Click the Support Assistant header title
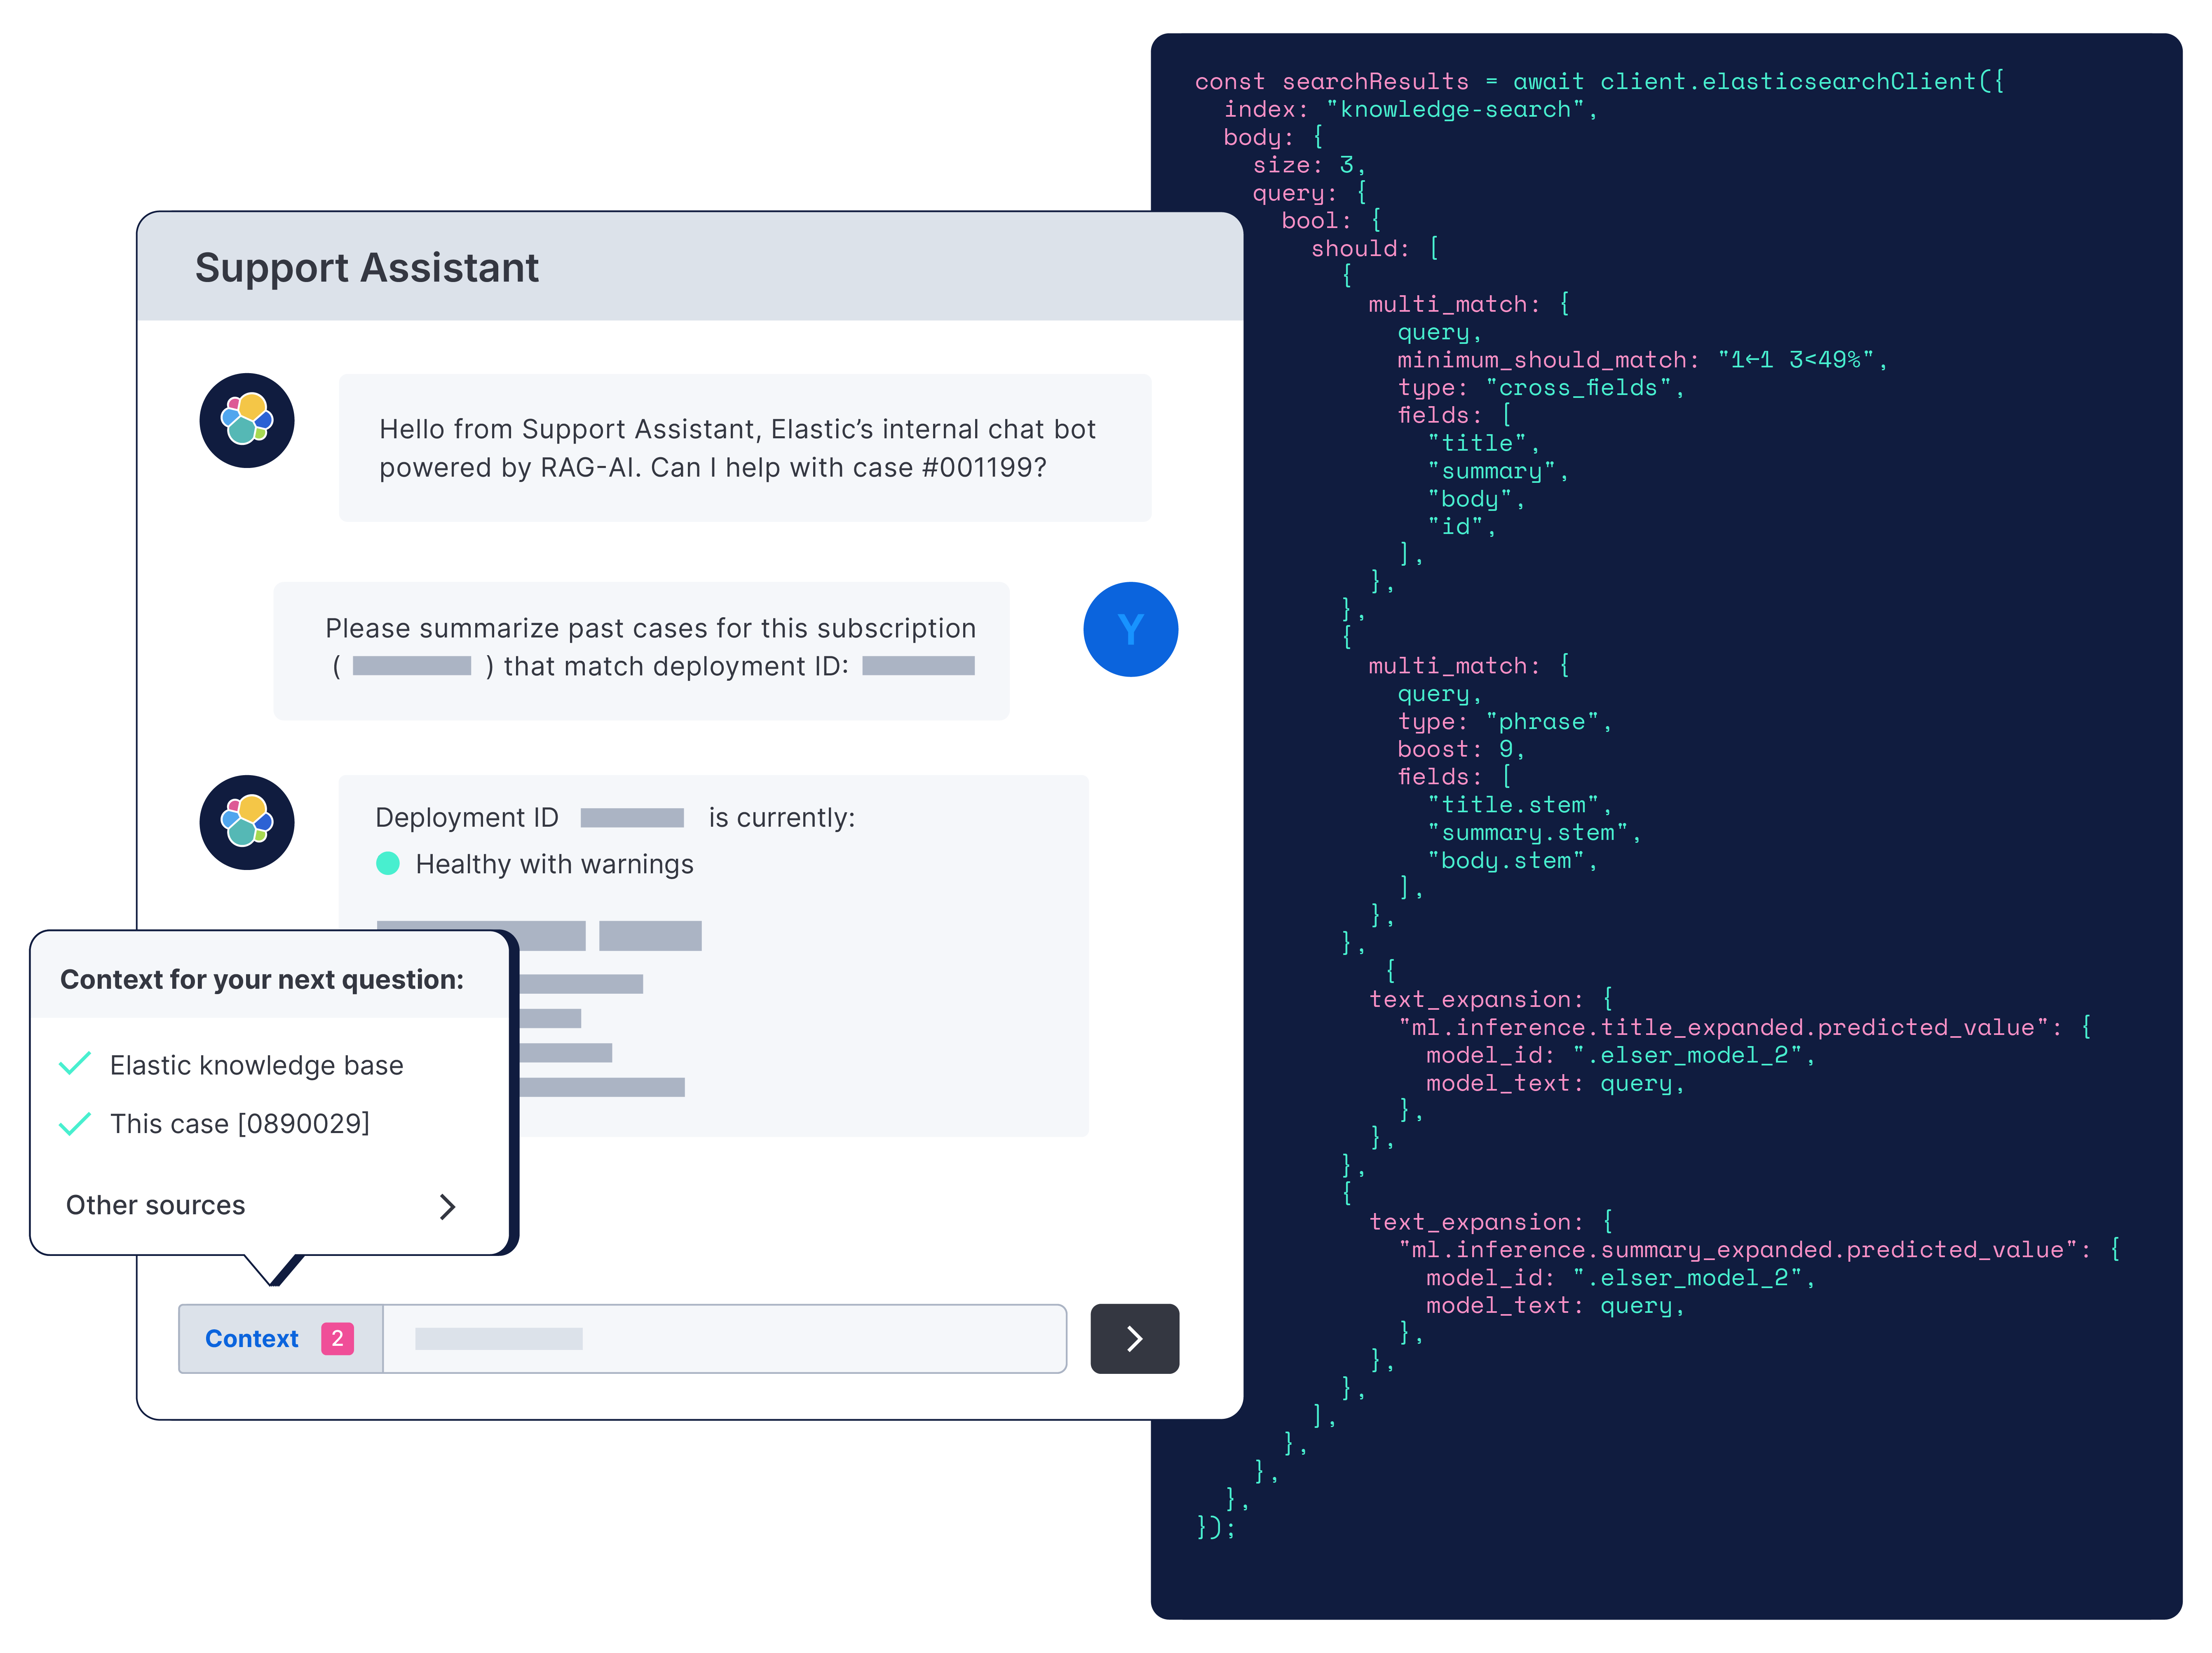The height and width of the screenshot is (1653, 2212). pos(367,267)
